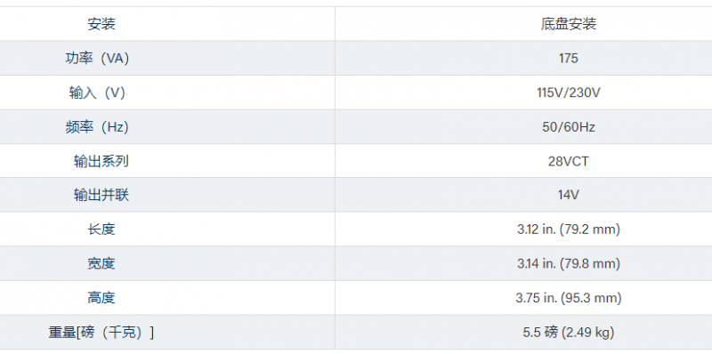Click the 输出系列 row label
The image size is (712, 354).
[101, 161]
